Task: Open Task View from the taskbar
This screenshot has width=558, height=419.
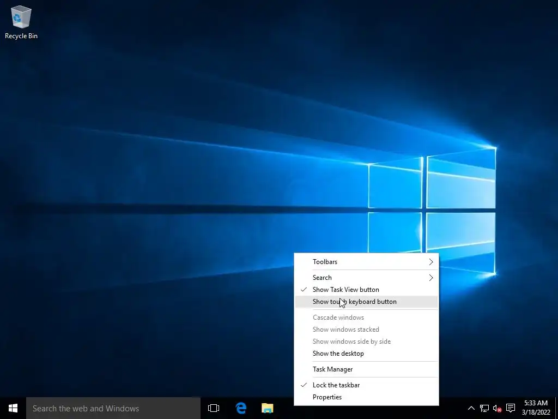Action: (x=214, y=408)
